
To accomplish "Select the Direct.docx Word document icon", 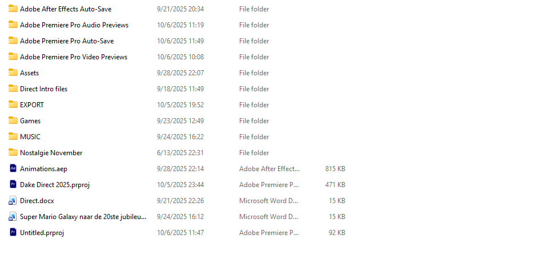I will [13, 200].
